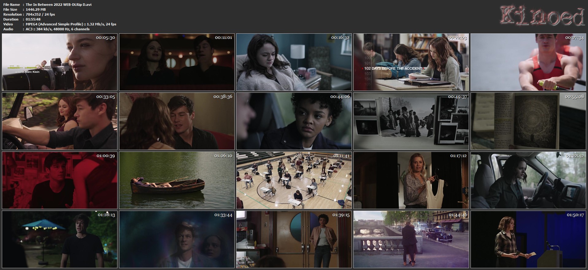Open the '102 Days Before the Accident' frame

coord(411,62)
